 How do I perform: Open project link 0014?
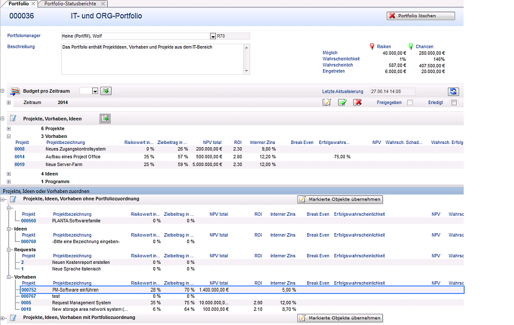19,157
